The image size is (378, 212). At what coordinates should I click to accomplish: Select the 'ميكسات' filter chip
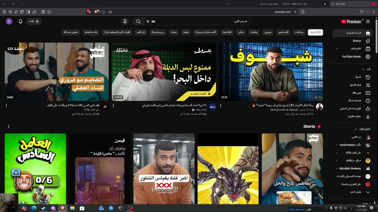pyautogui.click(x=254, y=32)
